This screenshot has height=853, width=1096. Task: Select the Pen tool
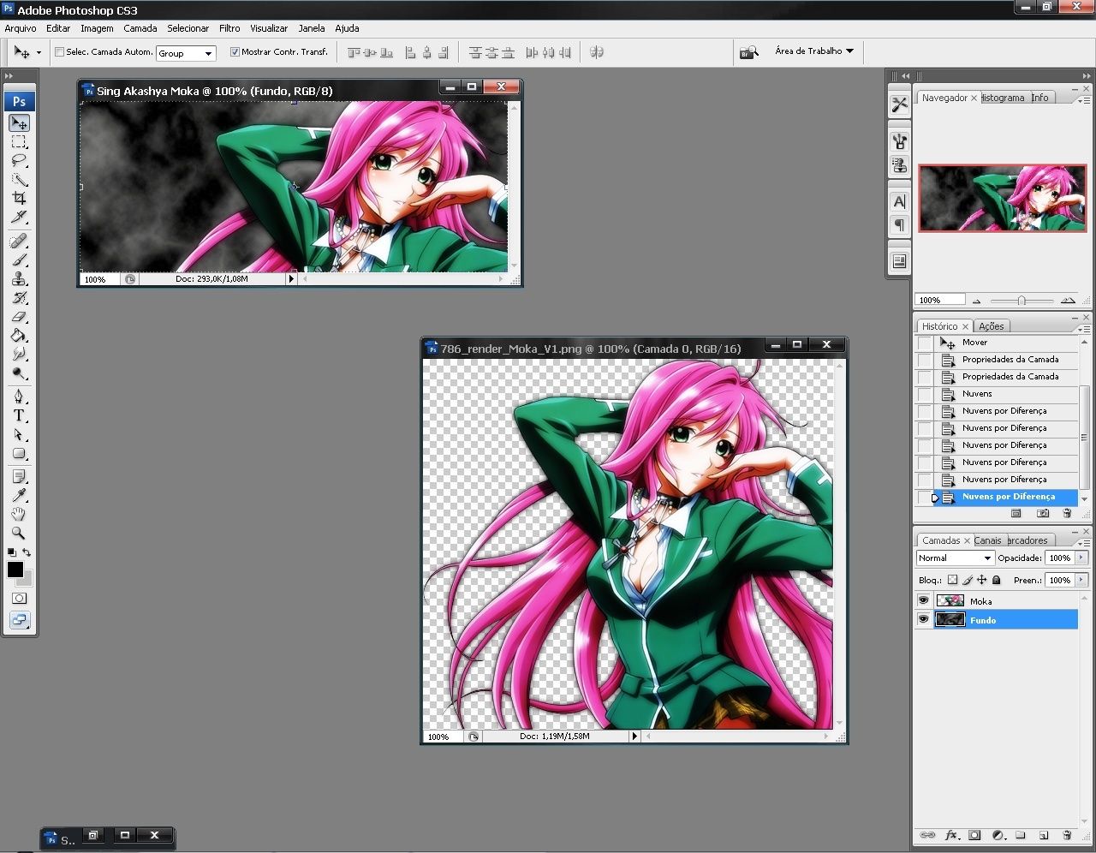[19, 397]
